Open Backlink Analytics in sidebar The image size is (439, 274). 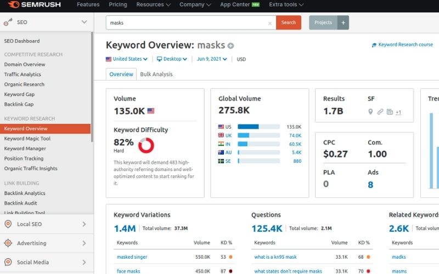[25, 193]
